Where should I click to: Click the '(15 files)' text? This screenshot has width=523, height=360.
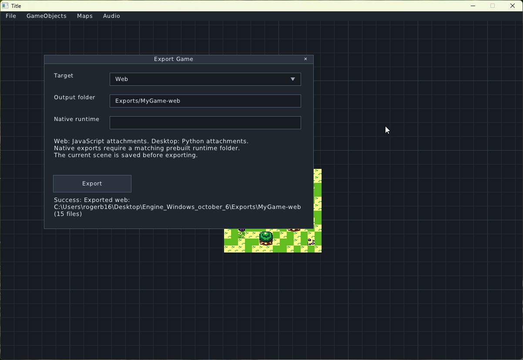click(68, 214)
